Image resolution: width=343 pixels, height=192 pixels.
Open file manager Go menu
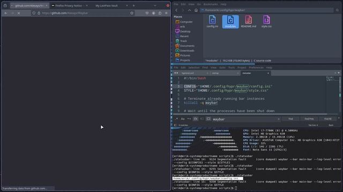click(x=199, y=4)
